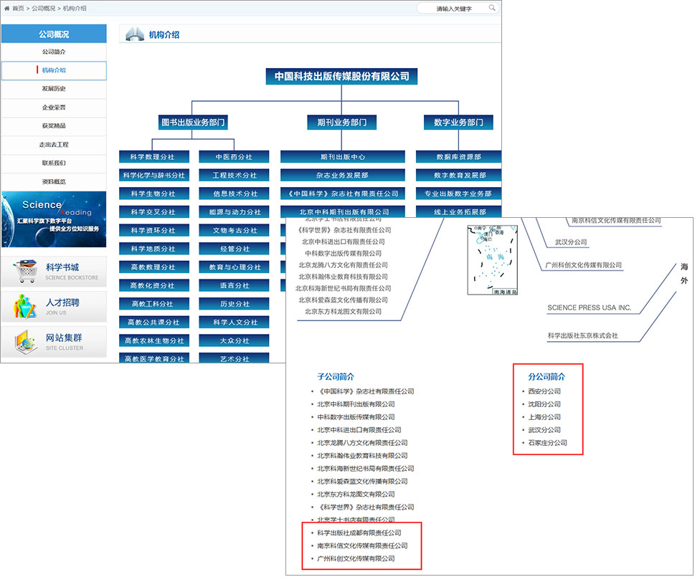Open 上海分公司 link

click(x=544, y=417)
